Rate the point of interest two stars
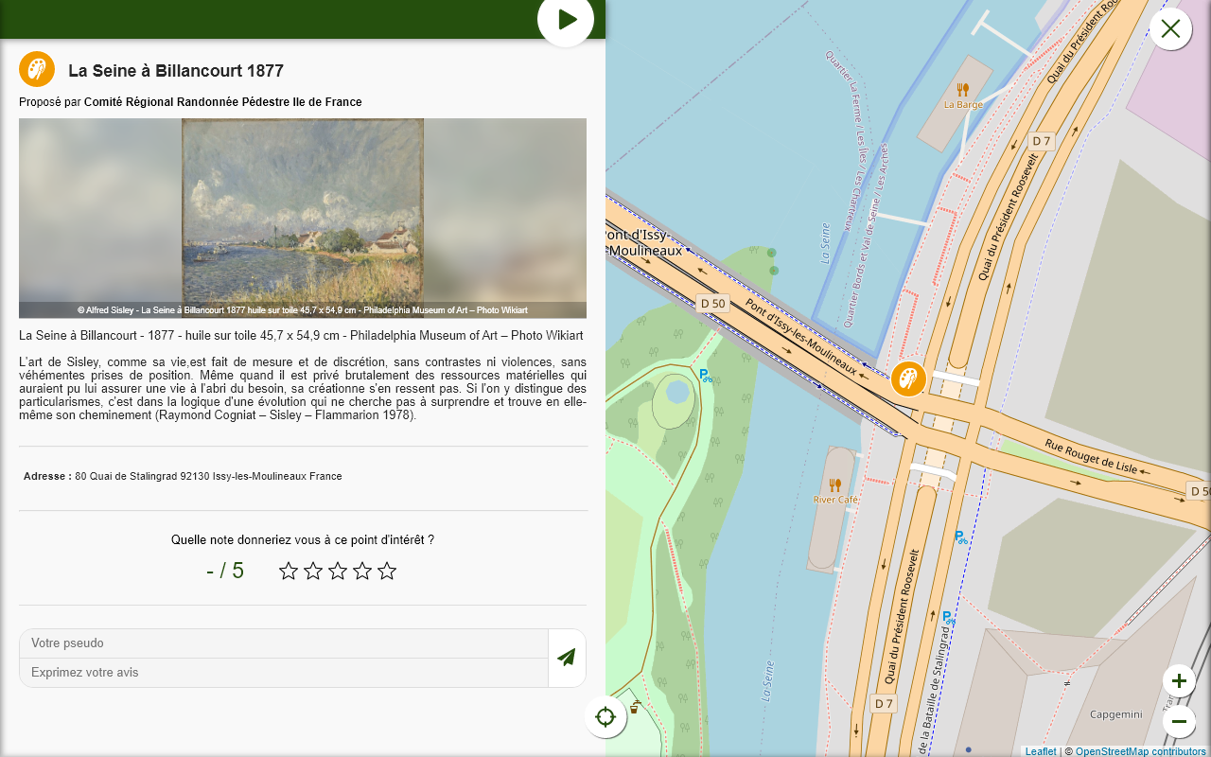The height and width of the screenshot is (757, 1211). tap(313, 571)
